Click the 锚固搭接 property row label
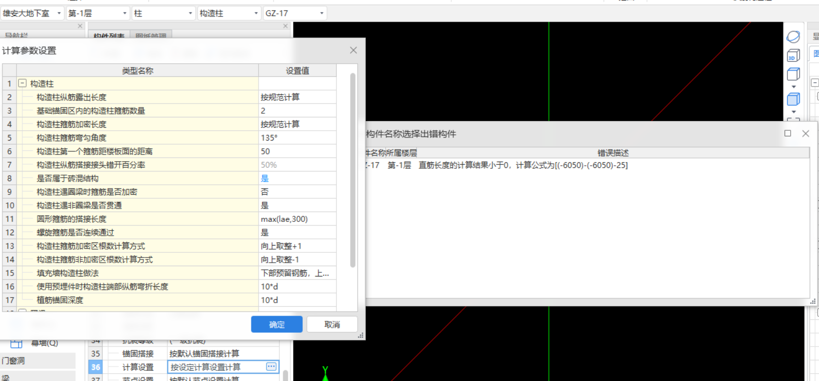The image size is (819, 381). point(138,354)
